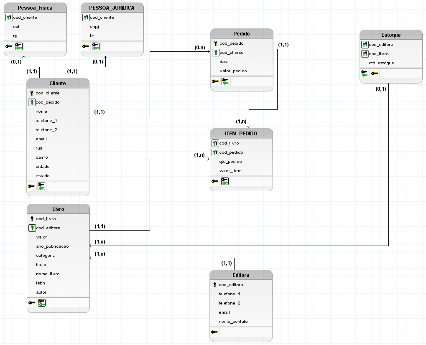Click the orange key icon in Editora footer
This screenshot has height=345, width=426.
point(214,332)
